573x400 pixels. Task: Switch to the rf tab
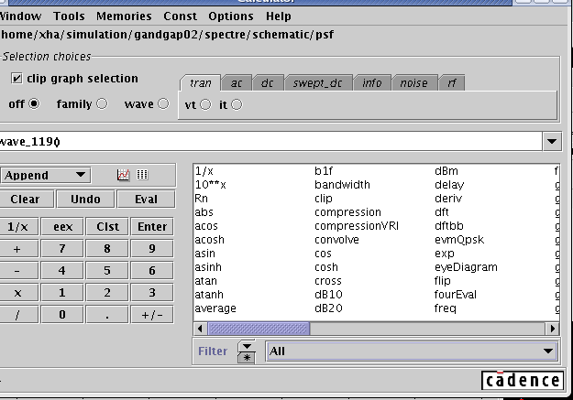(x=452, y=83)
